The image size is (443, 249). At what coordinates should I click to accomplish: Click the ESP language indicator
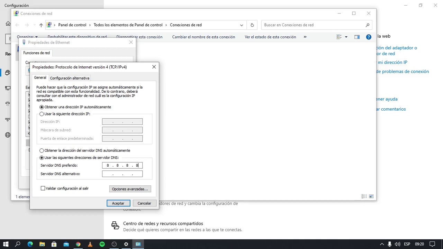pos(407,244)
